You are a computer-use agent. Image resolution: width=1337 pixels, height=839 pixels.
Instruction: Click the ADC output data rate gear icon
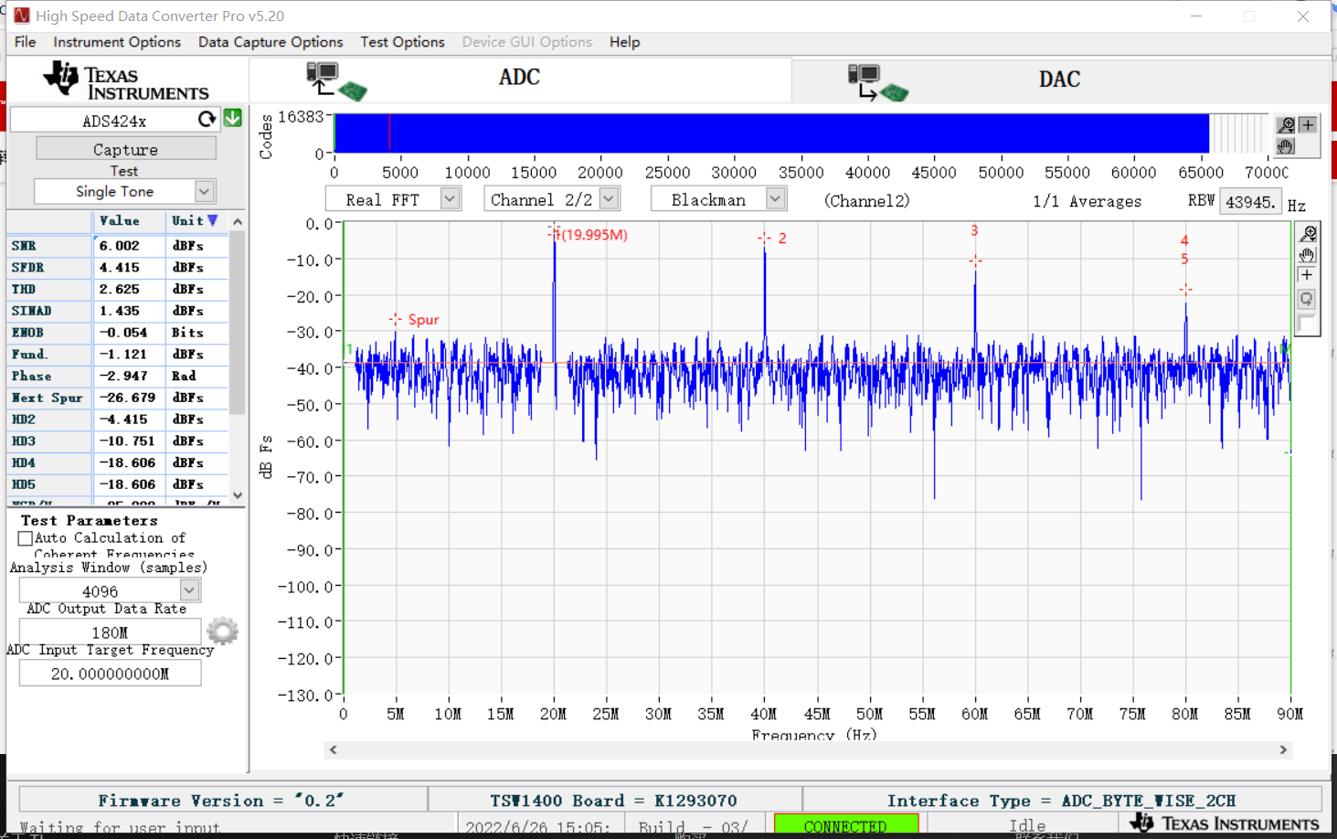click(222, 631)
